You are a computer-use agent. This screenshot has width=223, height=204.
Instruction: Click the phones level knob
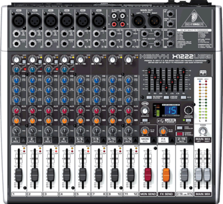point(203,132)
